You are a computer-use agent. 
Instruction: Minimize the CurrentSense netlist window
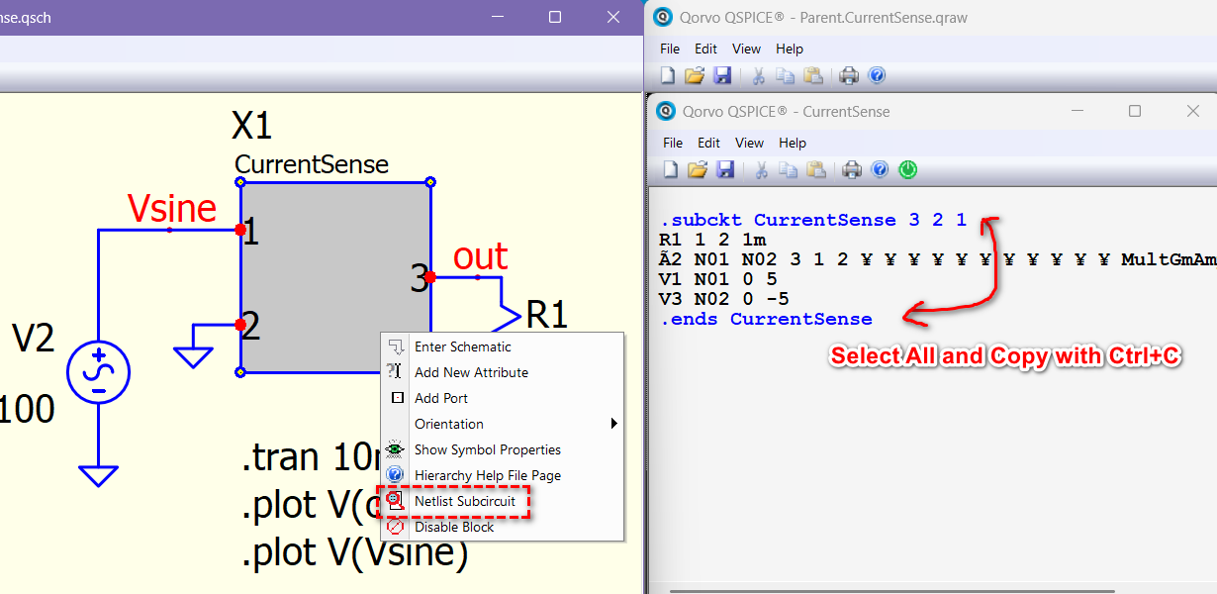point(1078,112)
